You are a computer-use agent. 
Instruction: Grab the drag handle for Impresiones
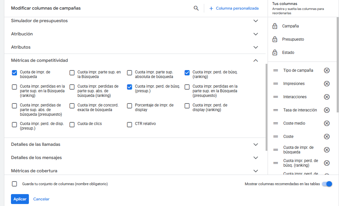point(276,84)
